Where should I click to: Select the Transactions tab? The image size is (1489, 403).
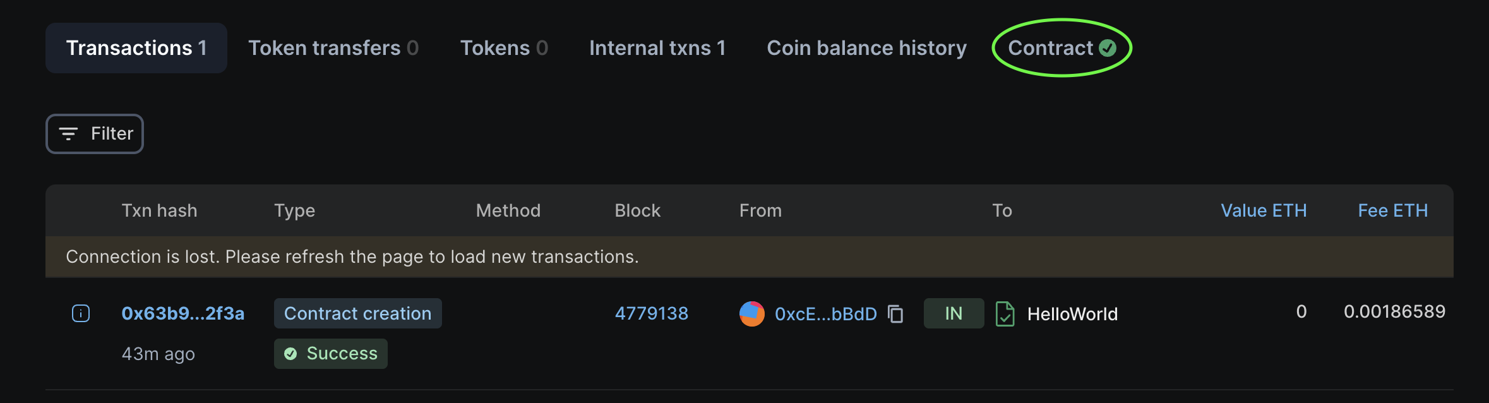pos(136,48)
